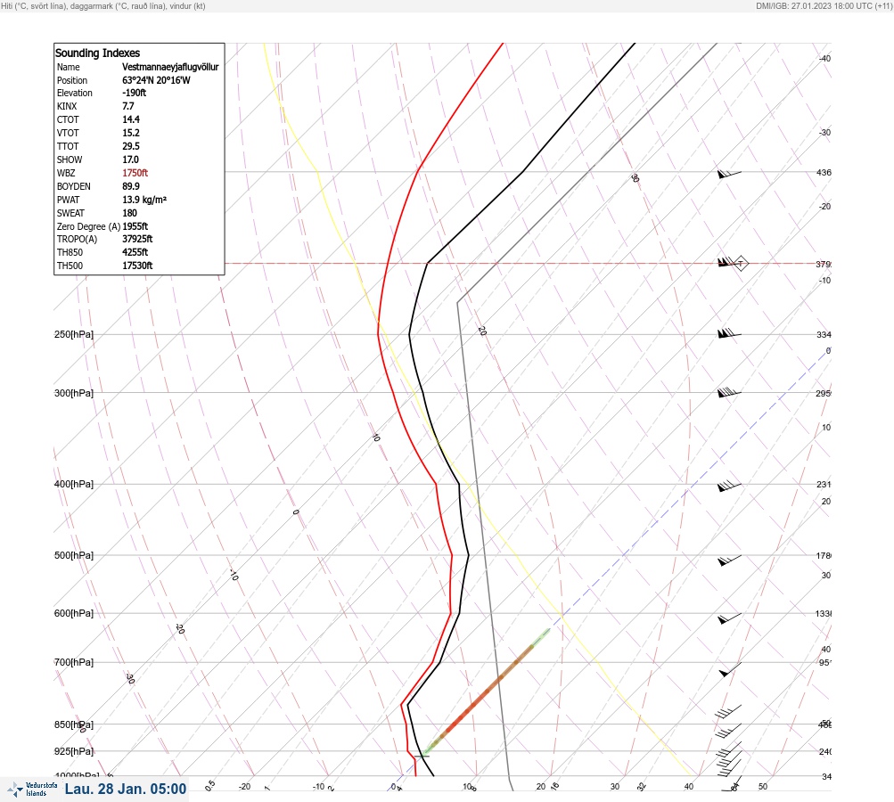The image size is (894, 802).
Task: Click the TH500 value 17530ft
Action: tap(137, 266)
